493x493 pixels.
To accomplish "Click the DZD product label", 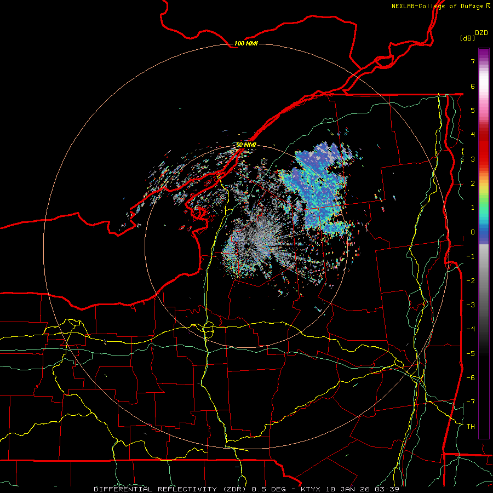I will [x=481, y=33].
